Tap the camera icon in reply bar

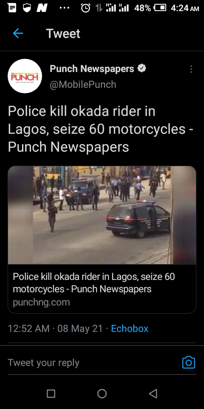189,362
